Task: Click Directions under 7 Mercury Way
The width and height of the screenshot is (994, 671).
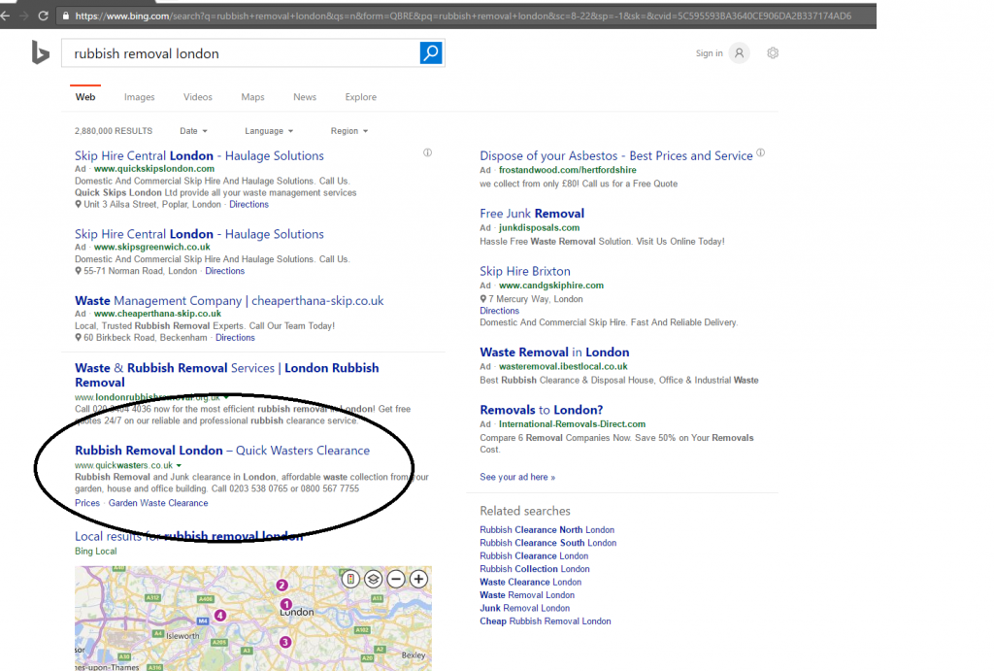Action: point(499,311)
